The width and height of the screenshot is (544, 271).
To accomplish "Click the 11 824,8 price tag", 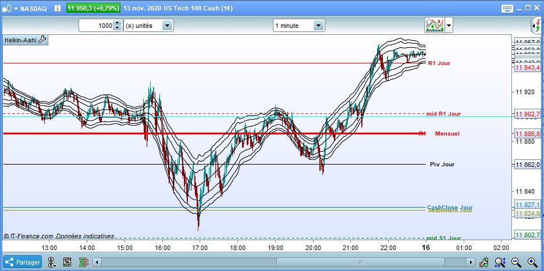I will [x=527, y=213].
